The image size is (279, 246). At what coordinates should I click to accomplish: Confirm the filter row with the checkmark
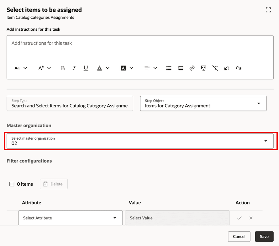(239, 218)
